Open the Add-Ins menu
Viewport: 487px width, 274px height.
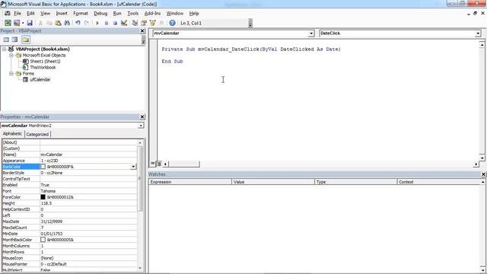[152, 14]
